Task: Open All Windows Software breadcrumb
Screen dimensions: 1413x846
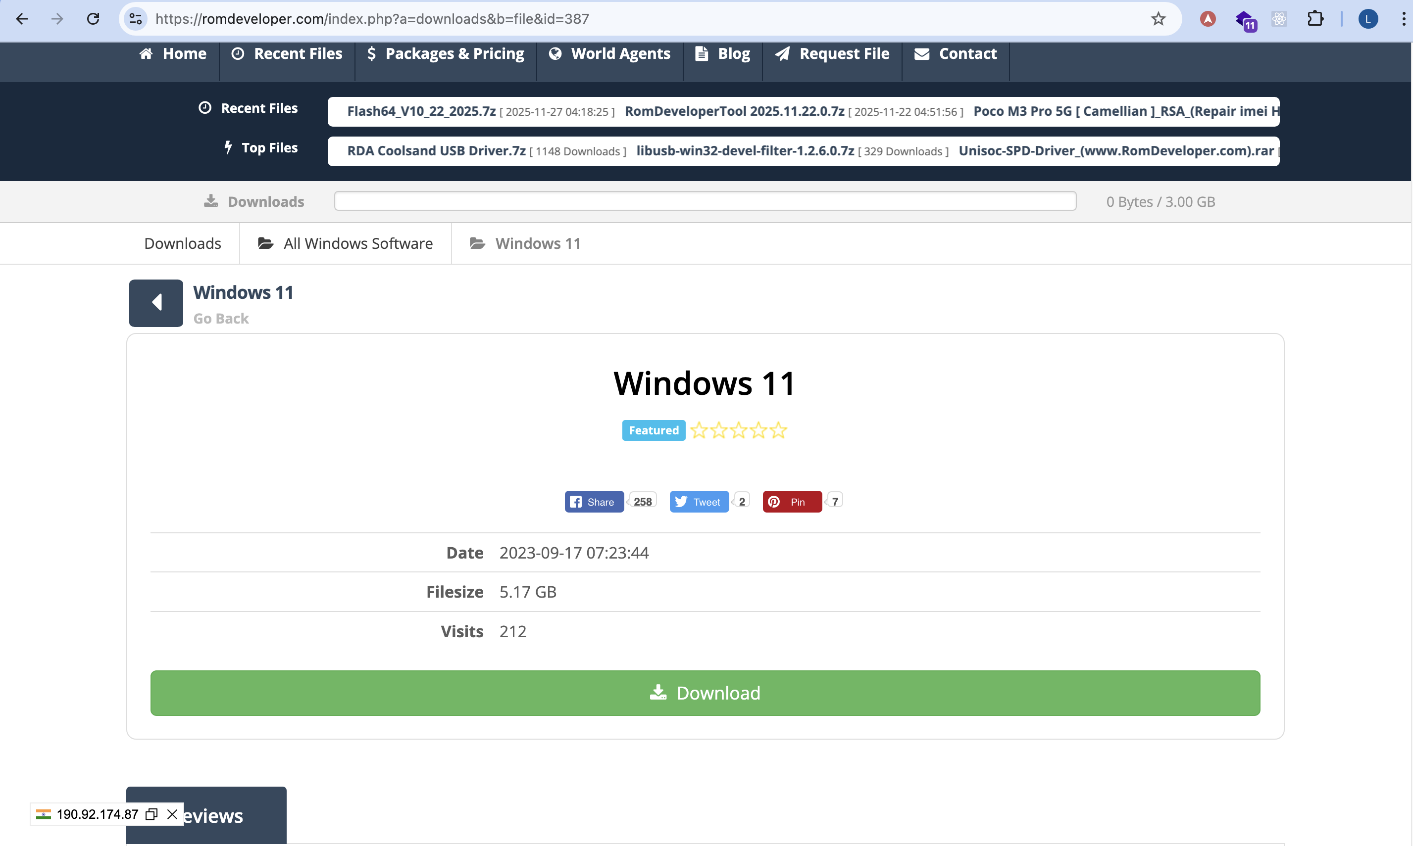Action: coord(346,243)
